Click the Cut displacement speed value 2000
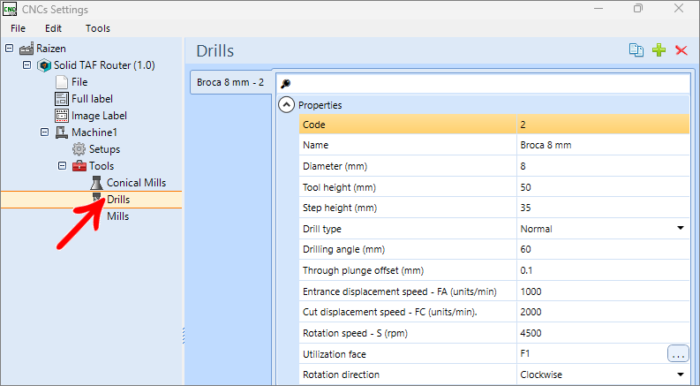The image size is (700, 386). tap(603, 312)
